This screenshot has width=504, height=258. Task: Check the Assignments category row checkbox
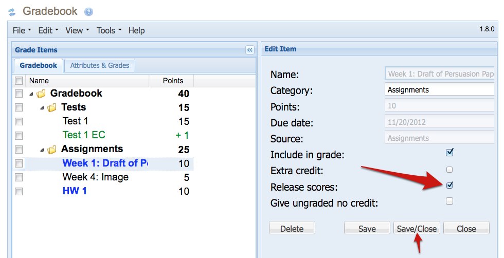(x=19, y=150)
